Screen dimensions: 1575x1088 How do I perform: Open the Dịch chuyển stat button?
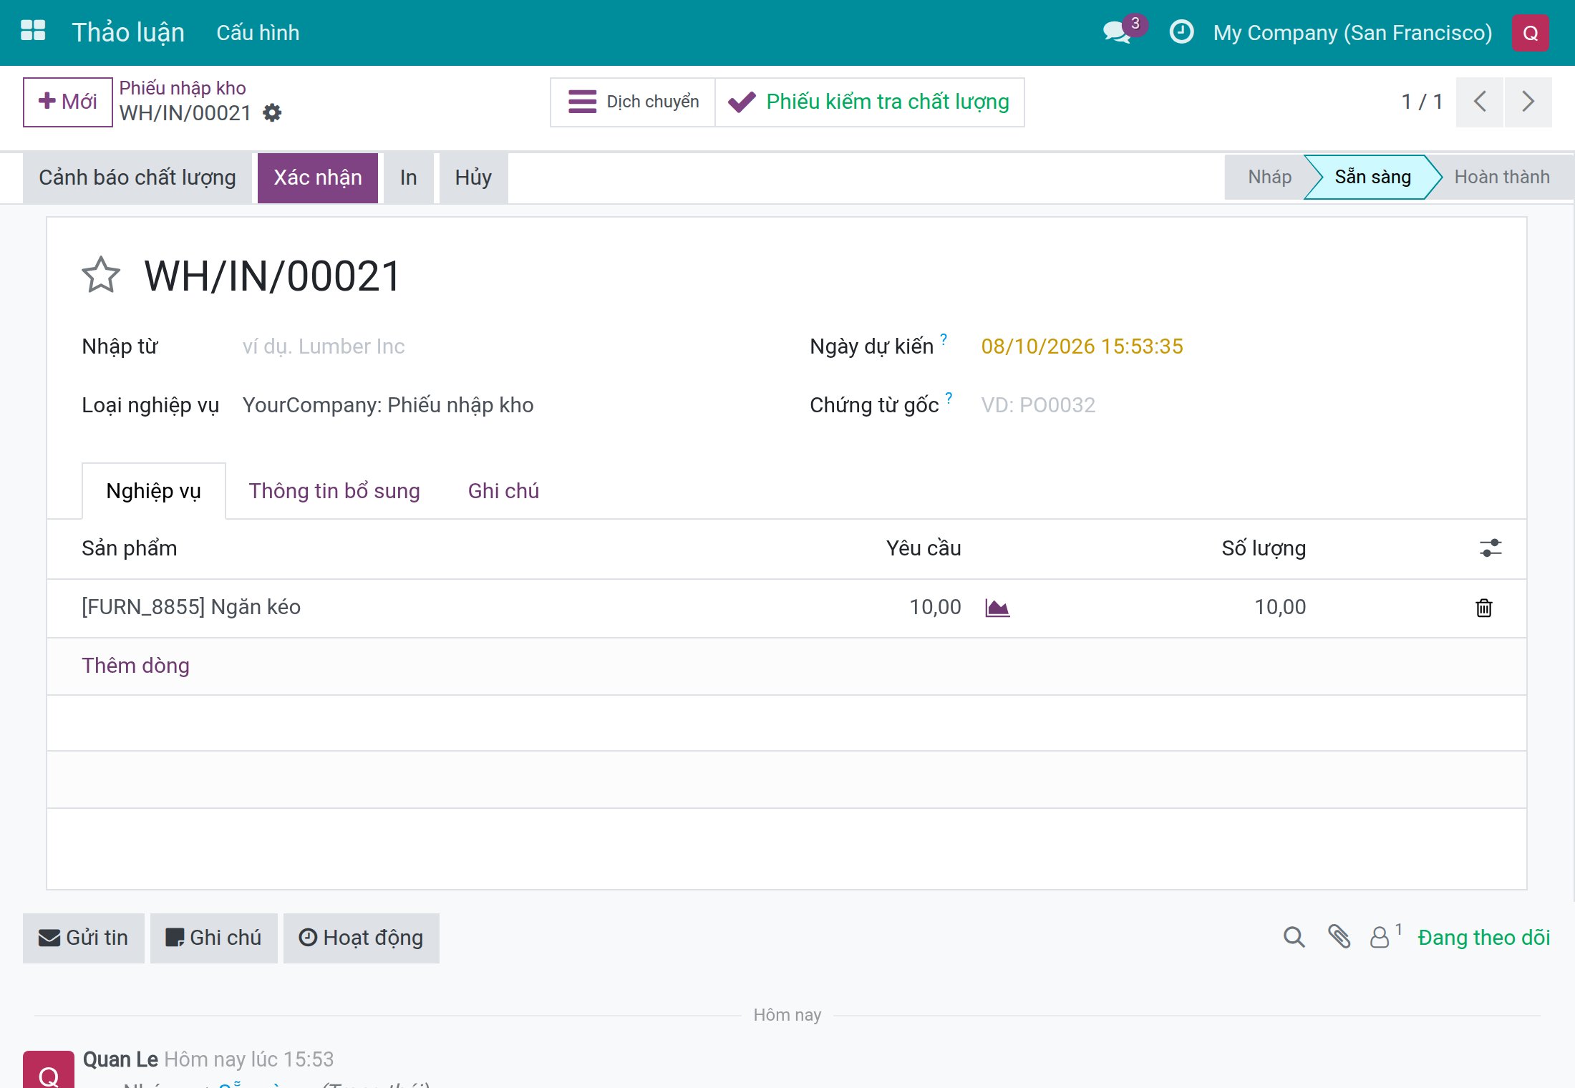(633, 102)
